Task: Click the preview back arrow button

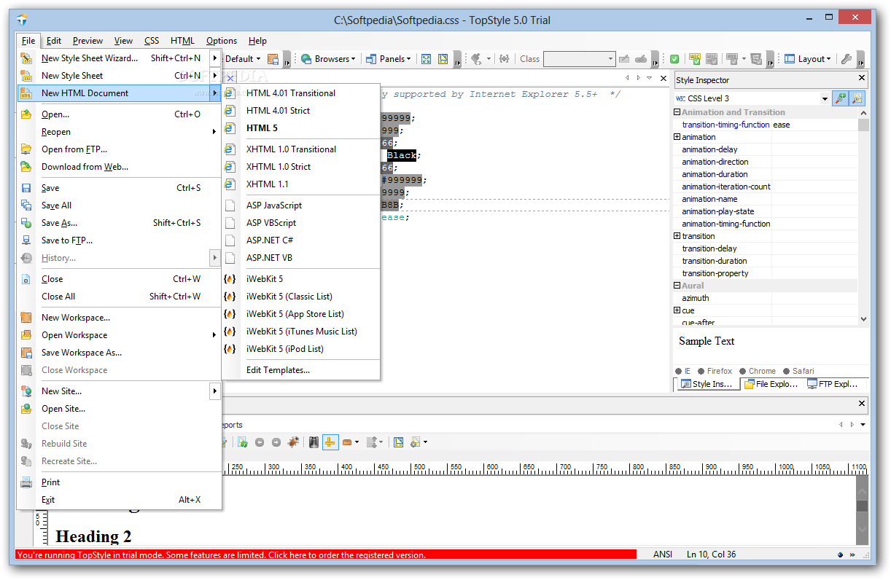Action: [260, 442]
